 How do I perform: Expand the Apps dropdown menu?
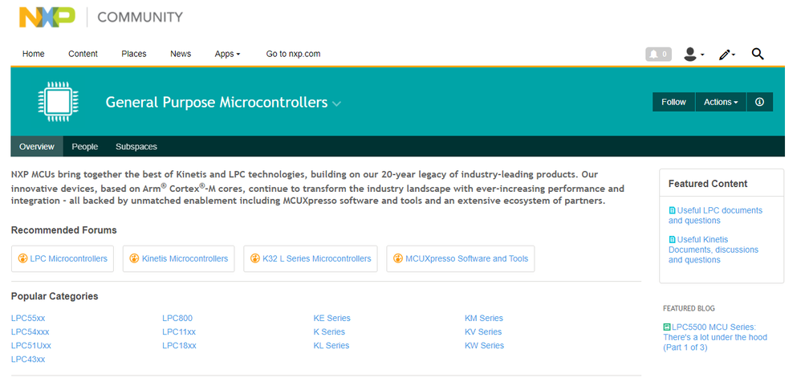coord(227,54)
